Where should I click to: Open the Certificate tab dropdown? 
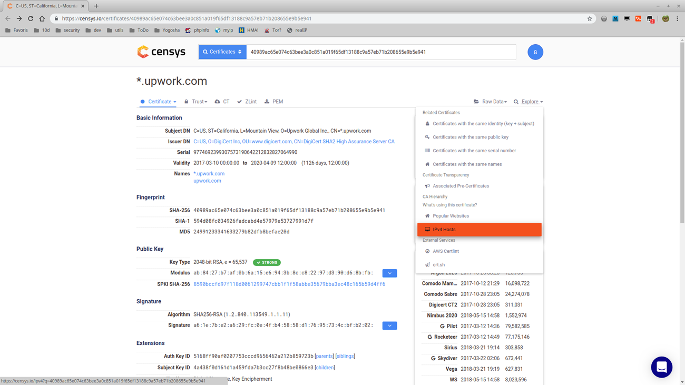(159, 102)
